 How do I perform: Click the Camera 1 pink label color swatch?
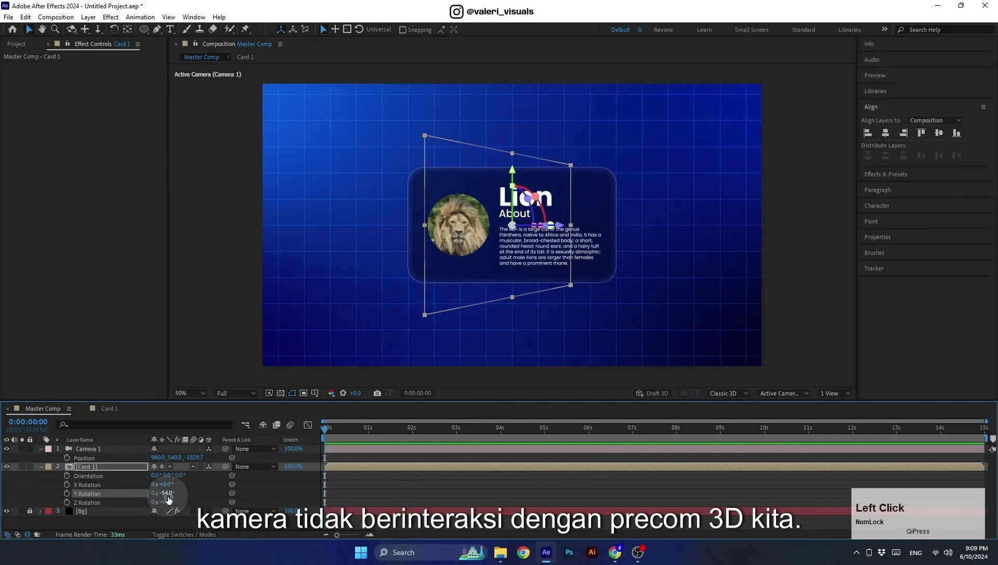coord(48,449)
